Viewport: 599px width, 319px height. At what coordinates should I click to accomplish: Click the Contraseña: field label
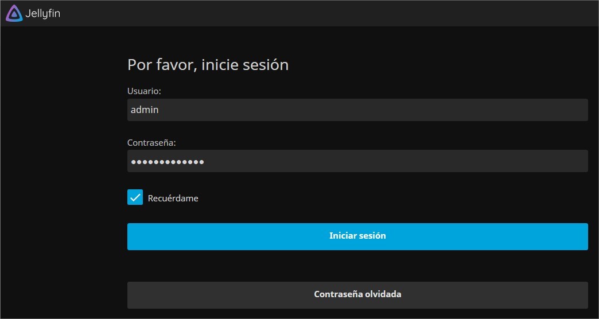click(x=151, y=142)
